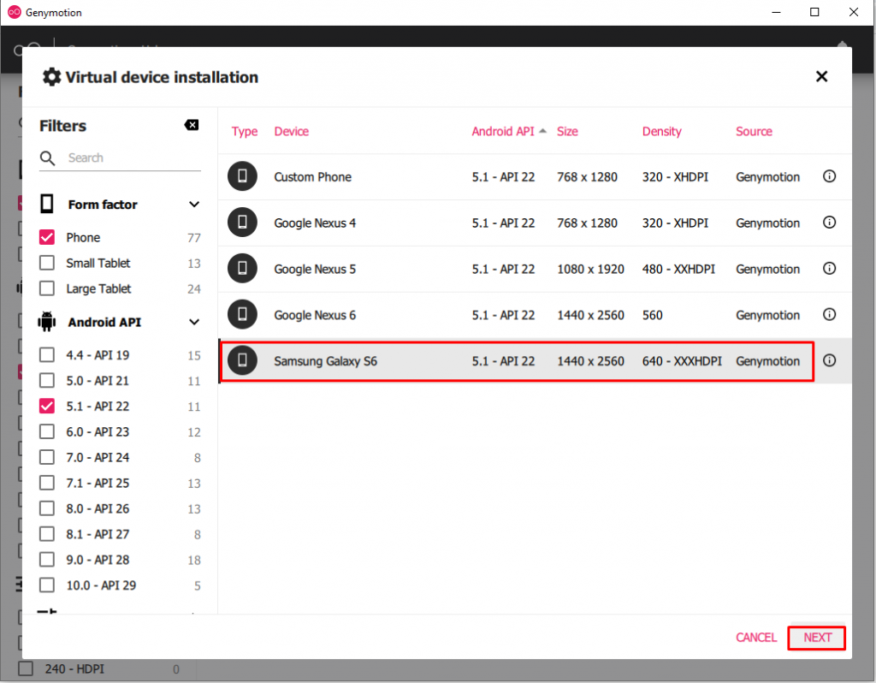Image resolution: width=876 pixels, height=683 pixels.
Task: Select the Google Nexus 6 device
Action: [535, 314]
